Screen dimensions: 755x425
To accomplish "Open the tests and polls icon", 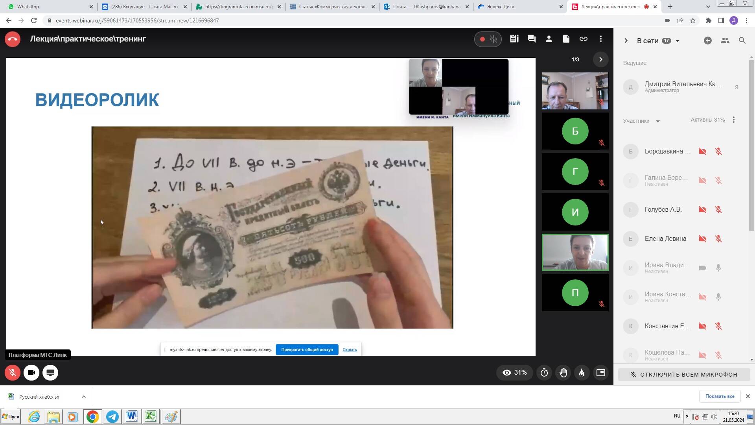I will pyautogui.click(x=514, y=39).
